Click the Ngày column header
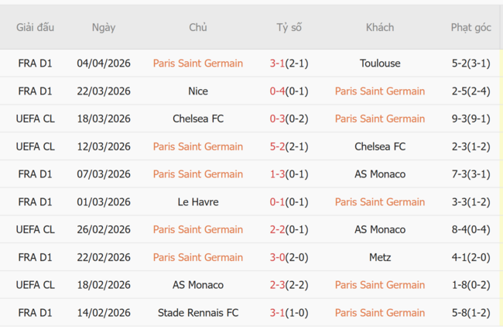This screenshot has height=330, width=503. [104, 27]
